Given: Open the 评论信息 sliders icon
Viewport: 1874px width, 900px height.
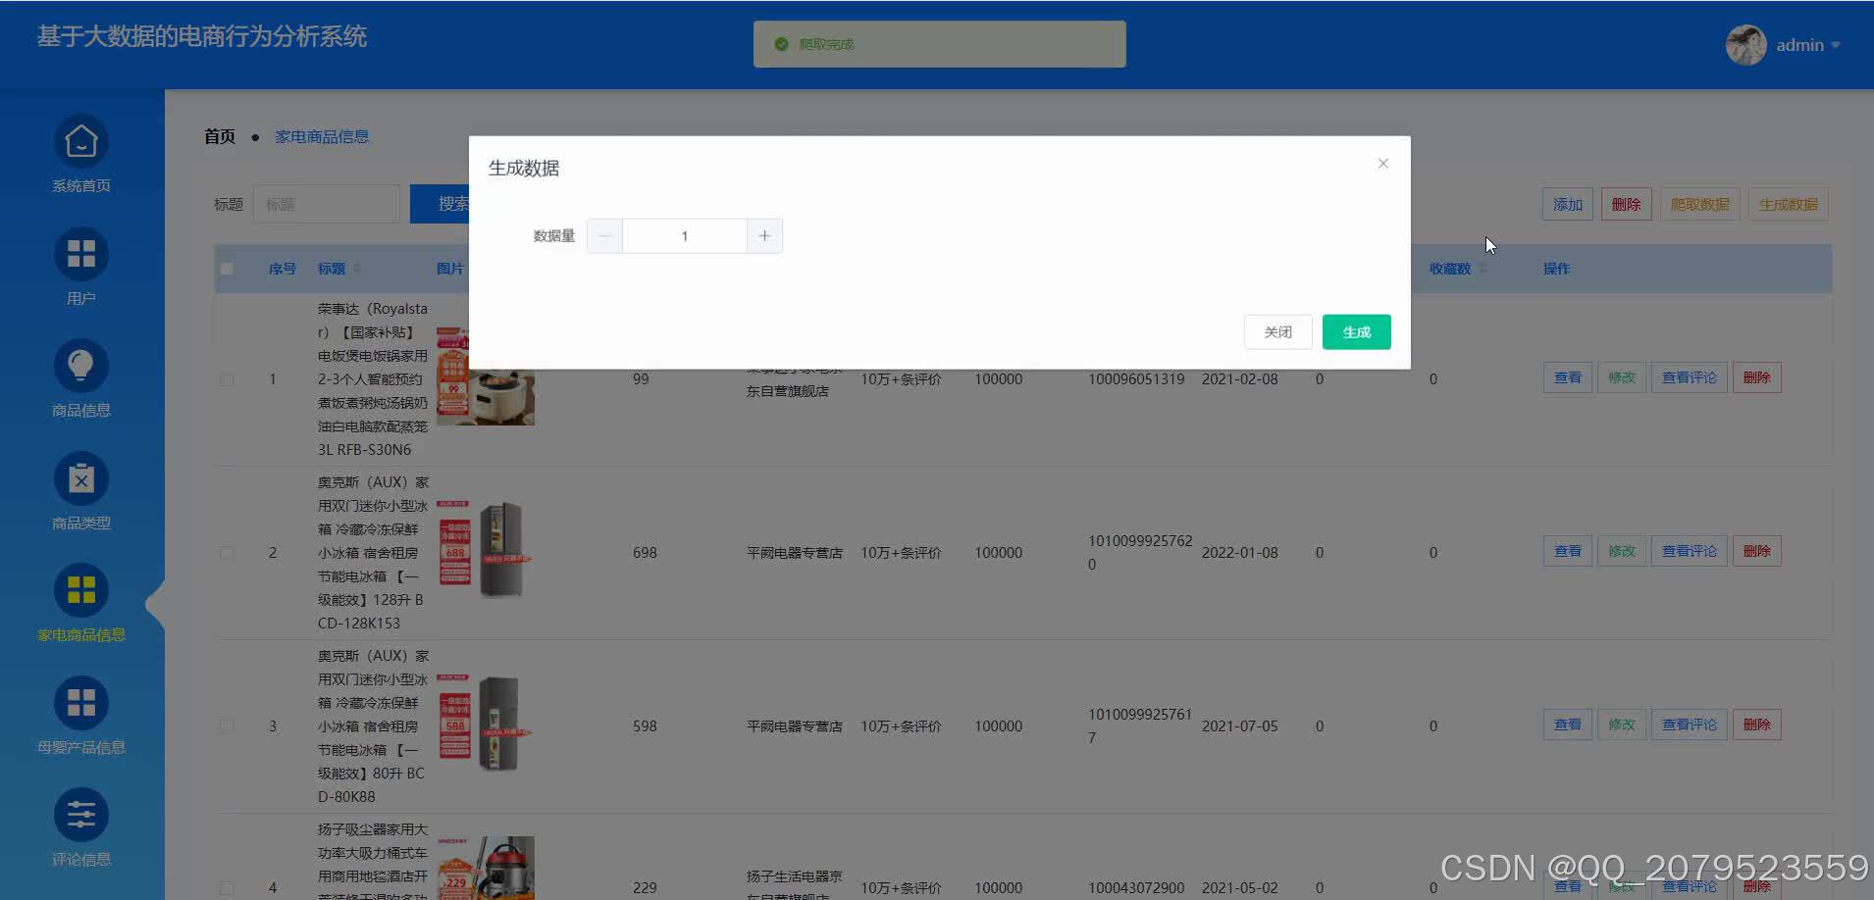Looking at the screenshot, I should pyautogui.click(x=80, y=815).
